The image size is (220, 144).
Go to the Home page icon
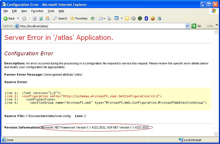tap(48, 18)
